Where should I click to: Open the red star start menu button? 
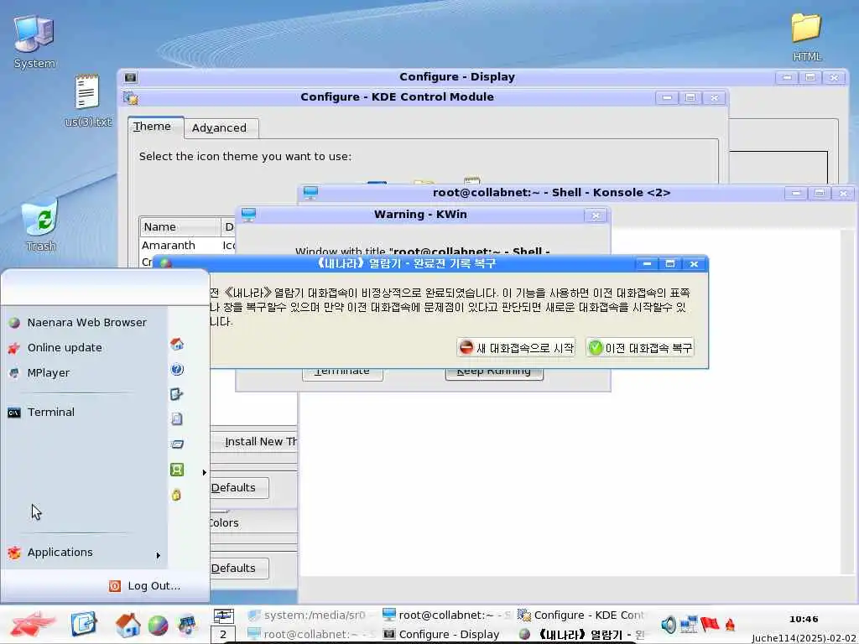pyautogui.click(x=33, y=624)
